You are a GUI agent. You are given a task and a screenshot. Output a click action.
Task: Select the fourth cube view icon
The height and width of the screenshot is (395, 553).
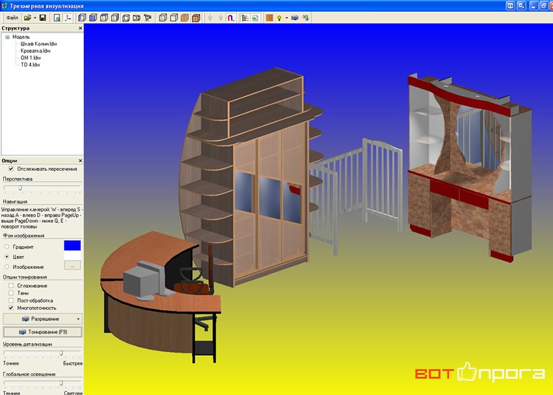[115, 18]
